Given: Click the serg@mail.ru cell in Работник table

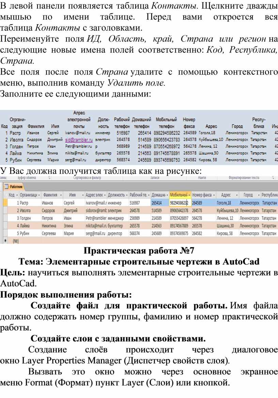Looking at the screenshot, I should pos(96,233).
